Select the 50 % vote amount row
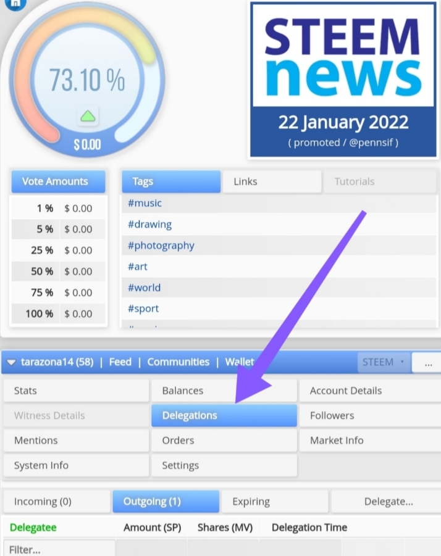 59,272
